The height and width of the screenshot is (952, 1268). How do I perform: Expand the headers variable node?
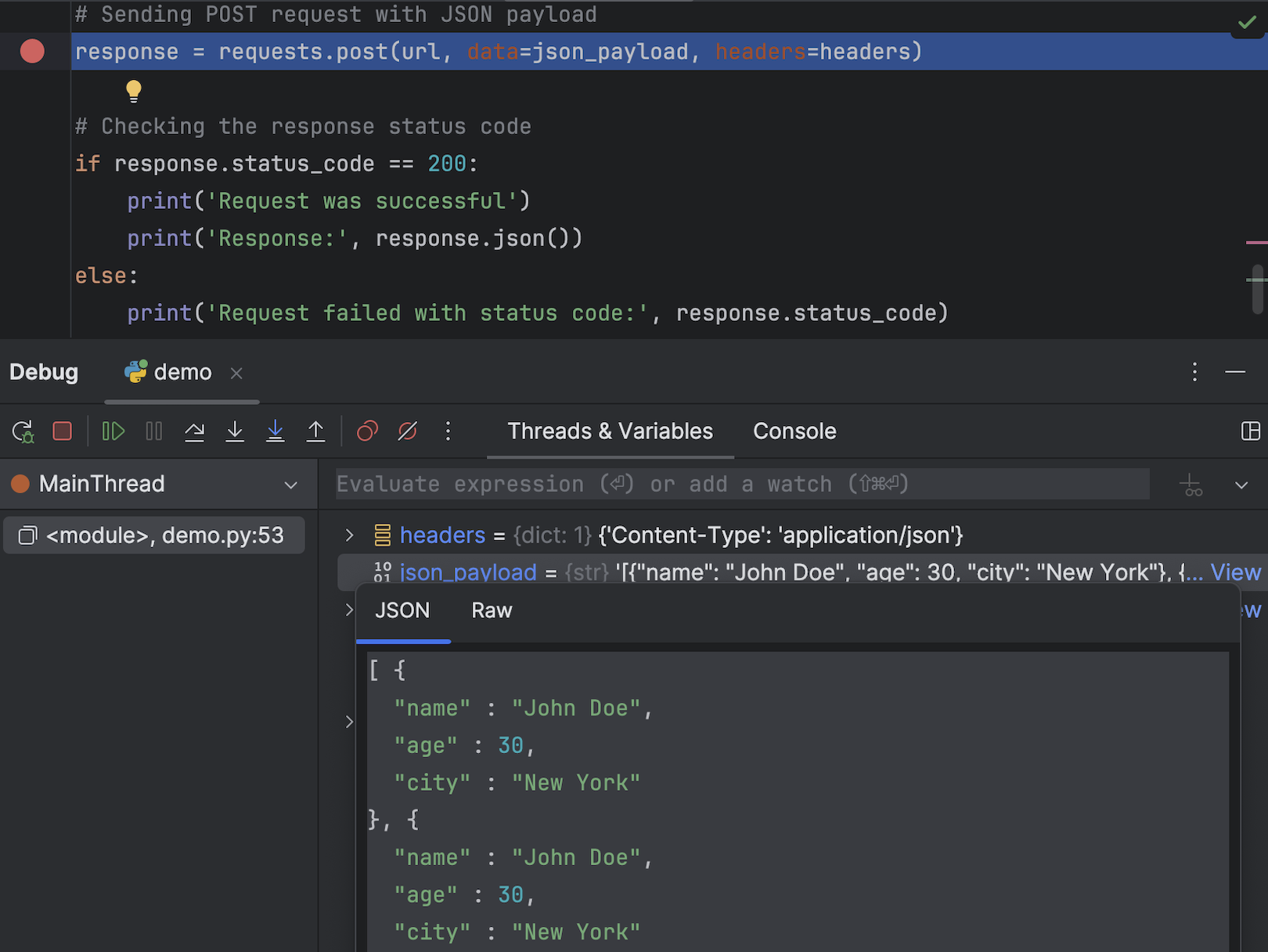(x=350, y=535)
